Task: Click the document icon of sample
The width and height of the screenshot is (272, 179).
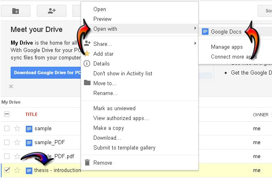Action: point(29,129)
